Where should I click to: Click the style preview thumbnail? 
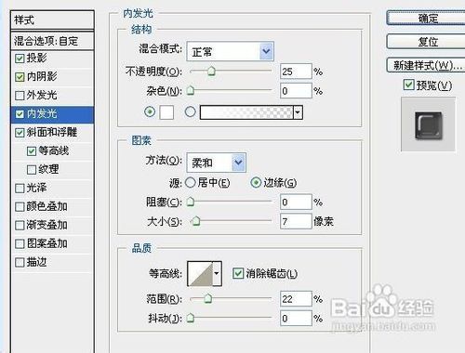pos(429,124)
